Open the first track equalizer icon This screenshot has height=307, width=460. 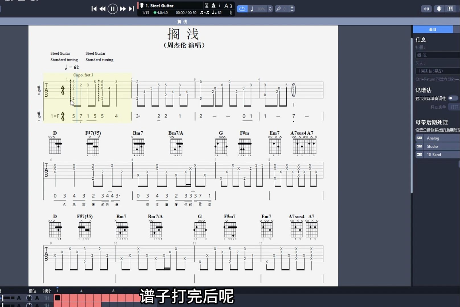point(47,298)
